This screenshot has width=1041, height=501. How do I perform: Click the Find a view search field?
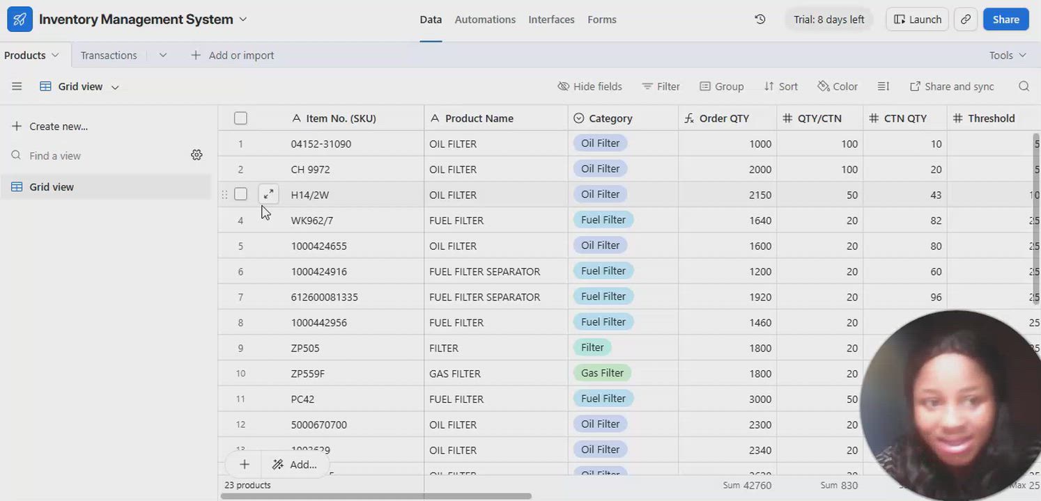click(98, 155)
